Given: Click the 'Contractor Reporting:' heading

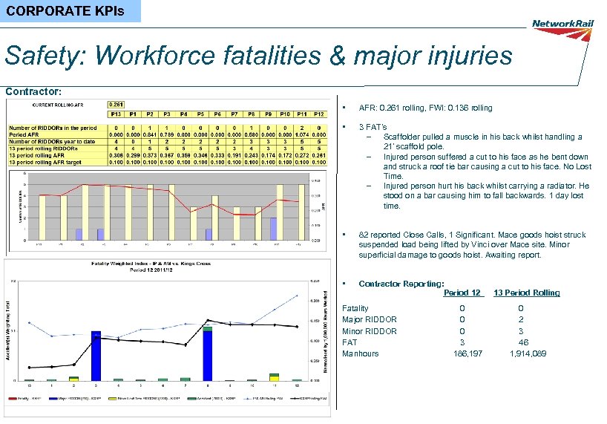Looking at the screenshot, I should point(401,284).
